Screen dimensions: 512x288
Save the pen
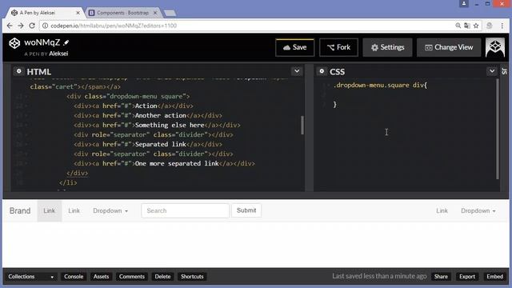pos(295,47)
